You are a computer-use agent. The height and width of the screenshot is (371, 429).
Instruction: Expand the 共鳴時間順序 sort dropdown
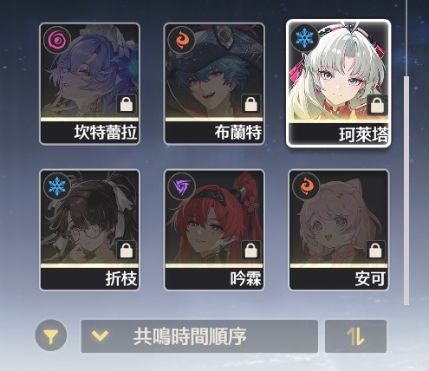click(x=199, y=336)
